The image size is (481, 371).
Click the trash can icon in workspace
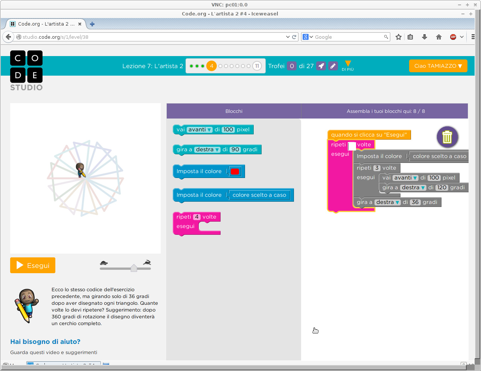point(447,137)
